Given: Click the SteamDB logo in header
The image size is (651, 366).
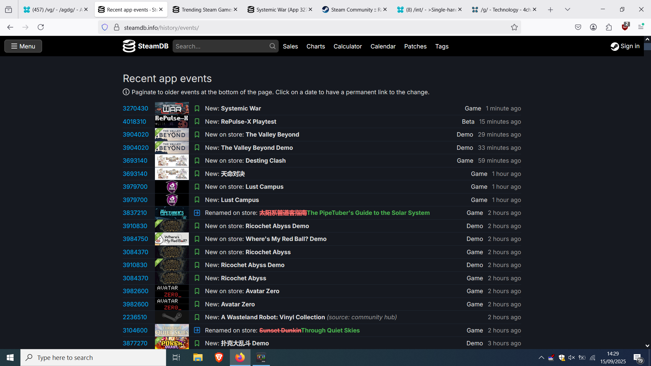Looking at the screenshot, I should 145,46.
